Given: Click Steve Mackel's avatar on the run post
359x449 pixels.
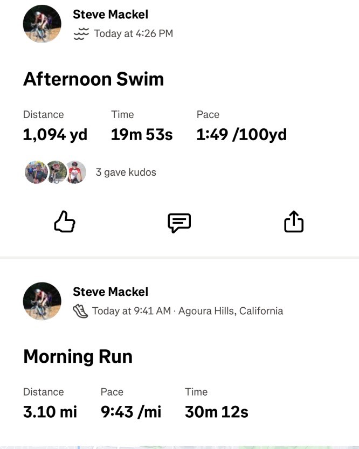Looking at the screenshot, I should tap(42, 301).
